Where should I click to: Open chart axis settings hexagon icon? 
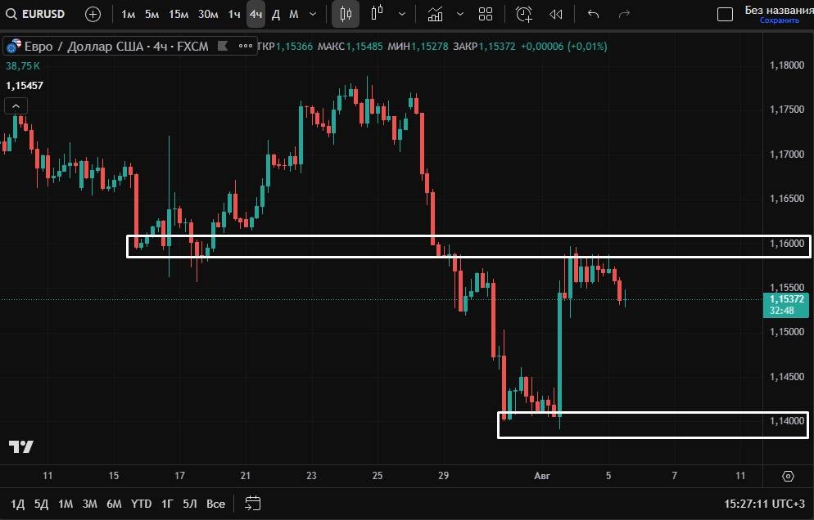tap(788, 476)
